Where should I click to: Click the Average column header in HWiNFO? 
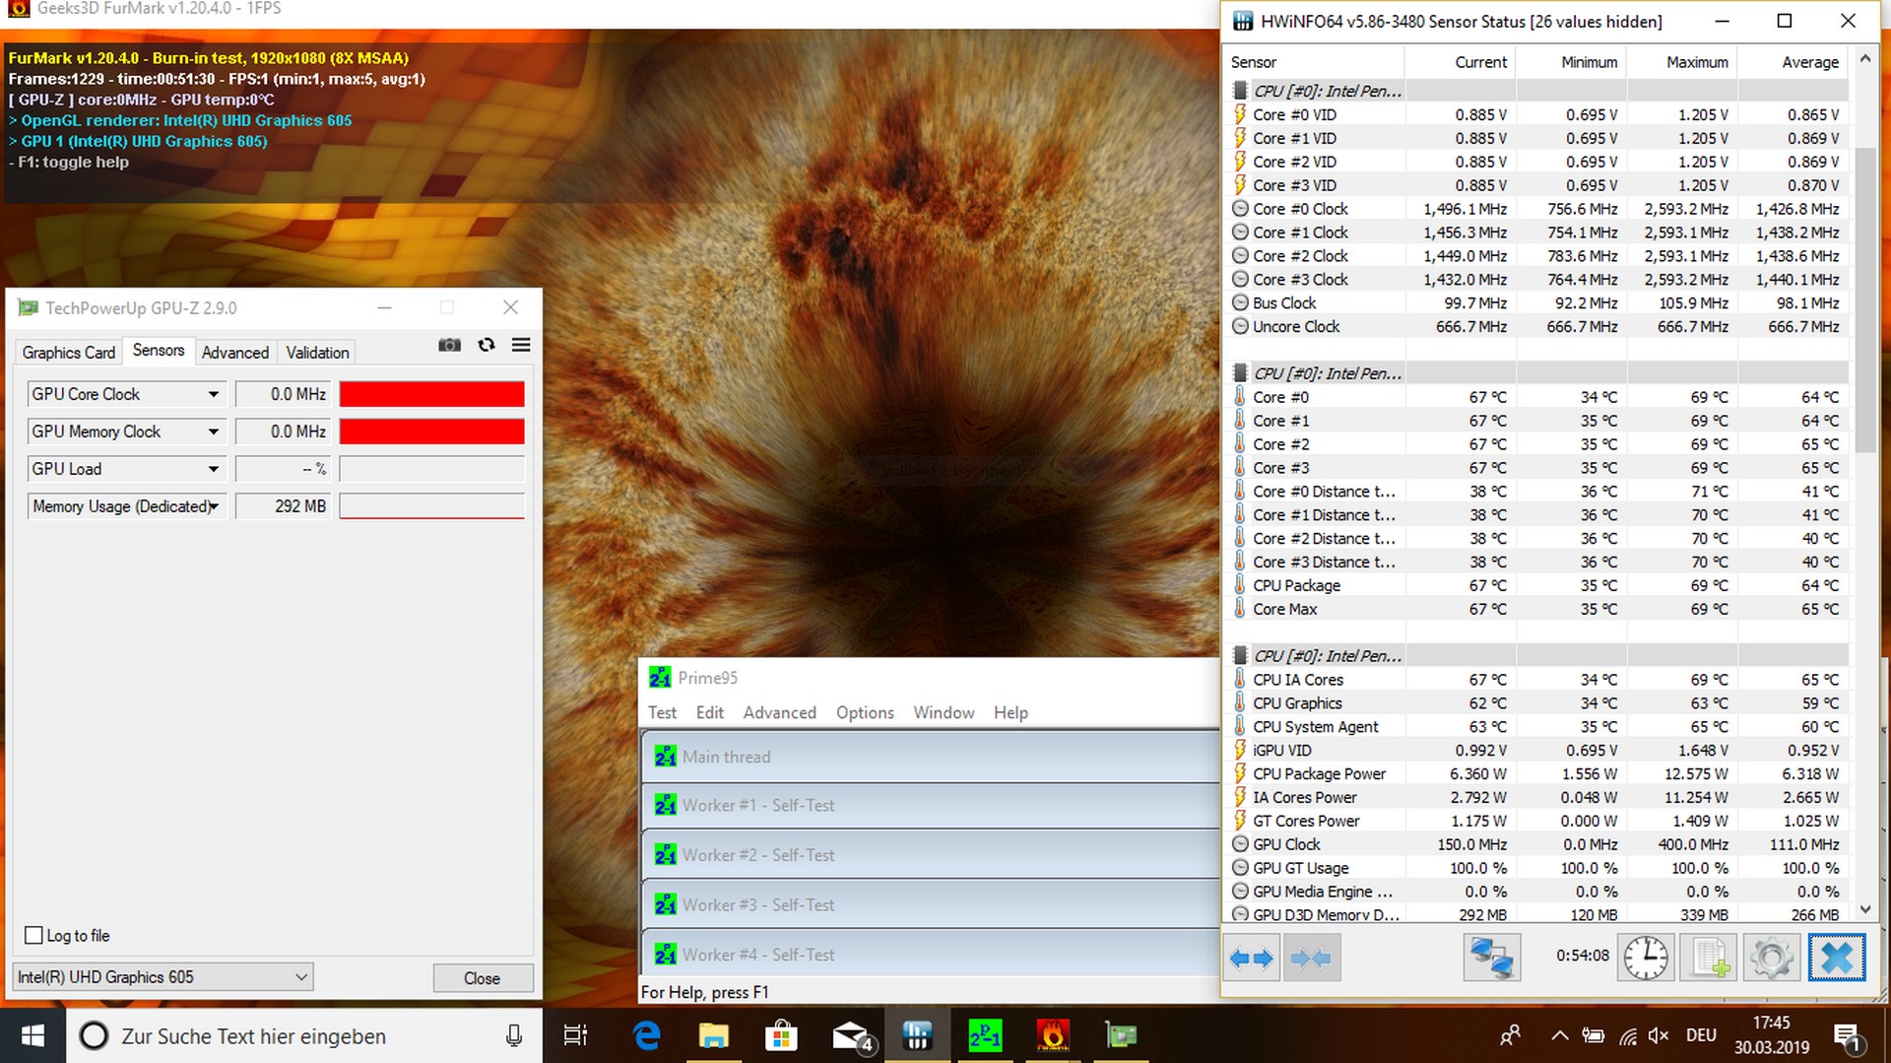pyautogui.click(x=1793, y=62)
